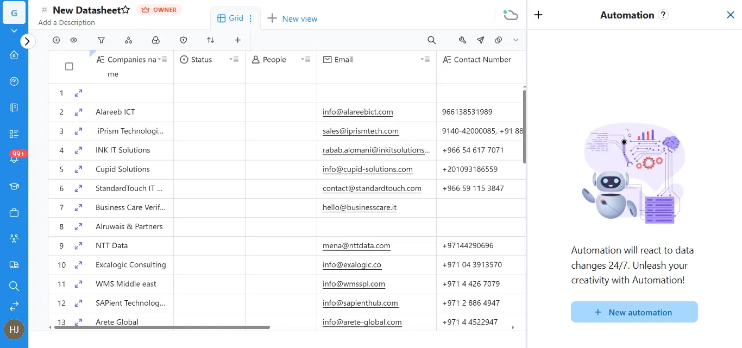
Task: Click the vertical scrollbar of the grid
Action: coord(524,126)
